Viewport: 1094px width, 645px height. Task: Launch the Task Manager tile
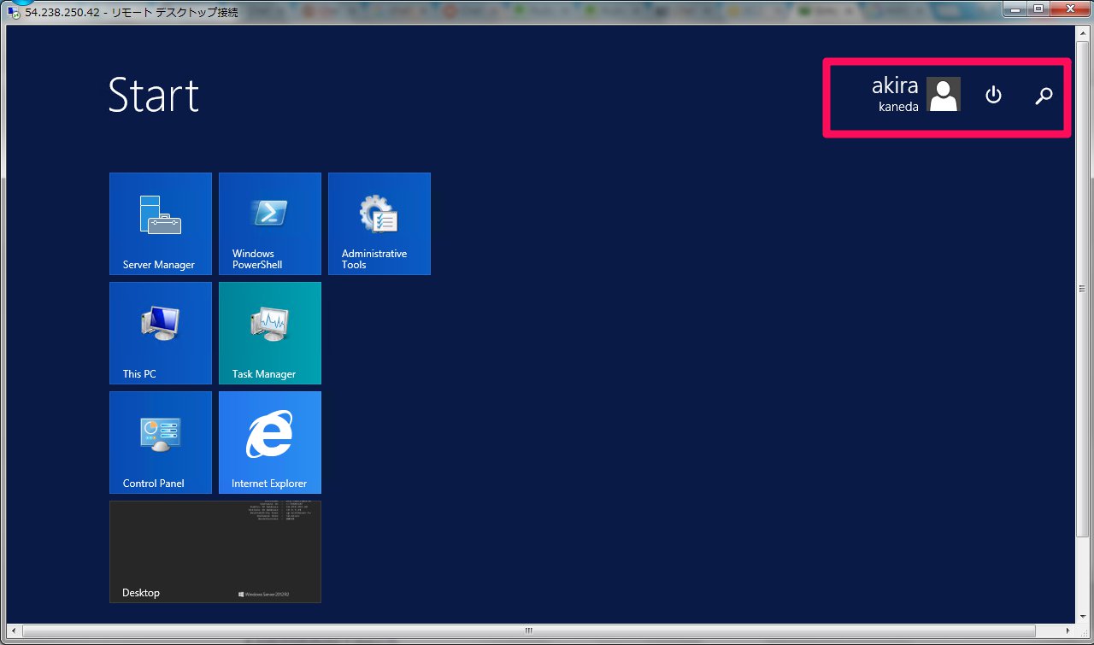(270, 333)
